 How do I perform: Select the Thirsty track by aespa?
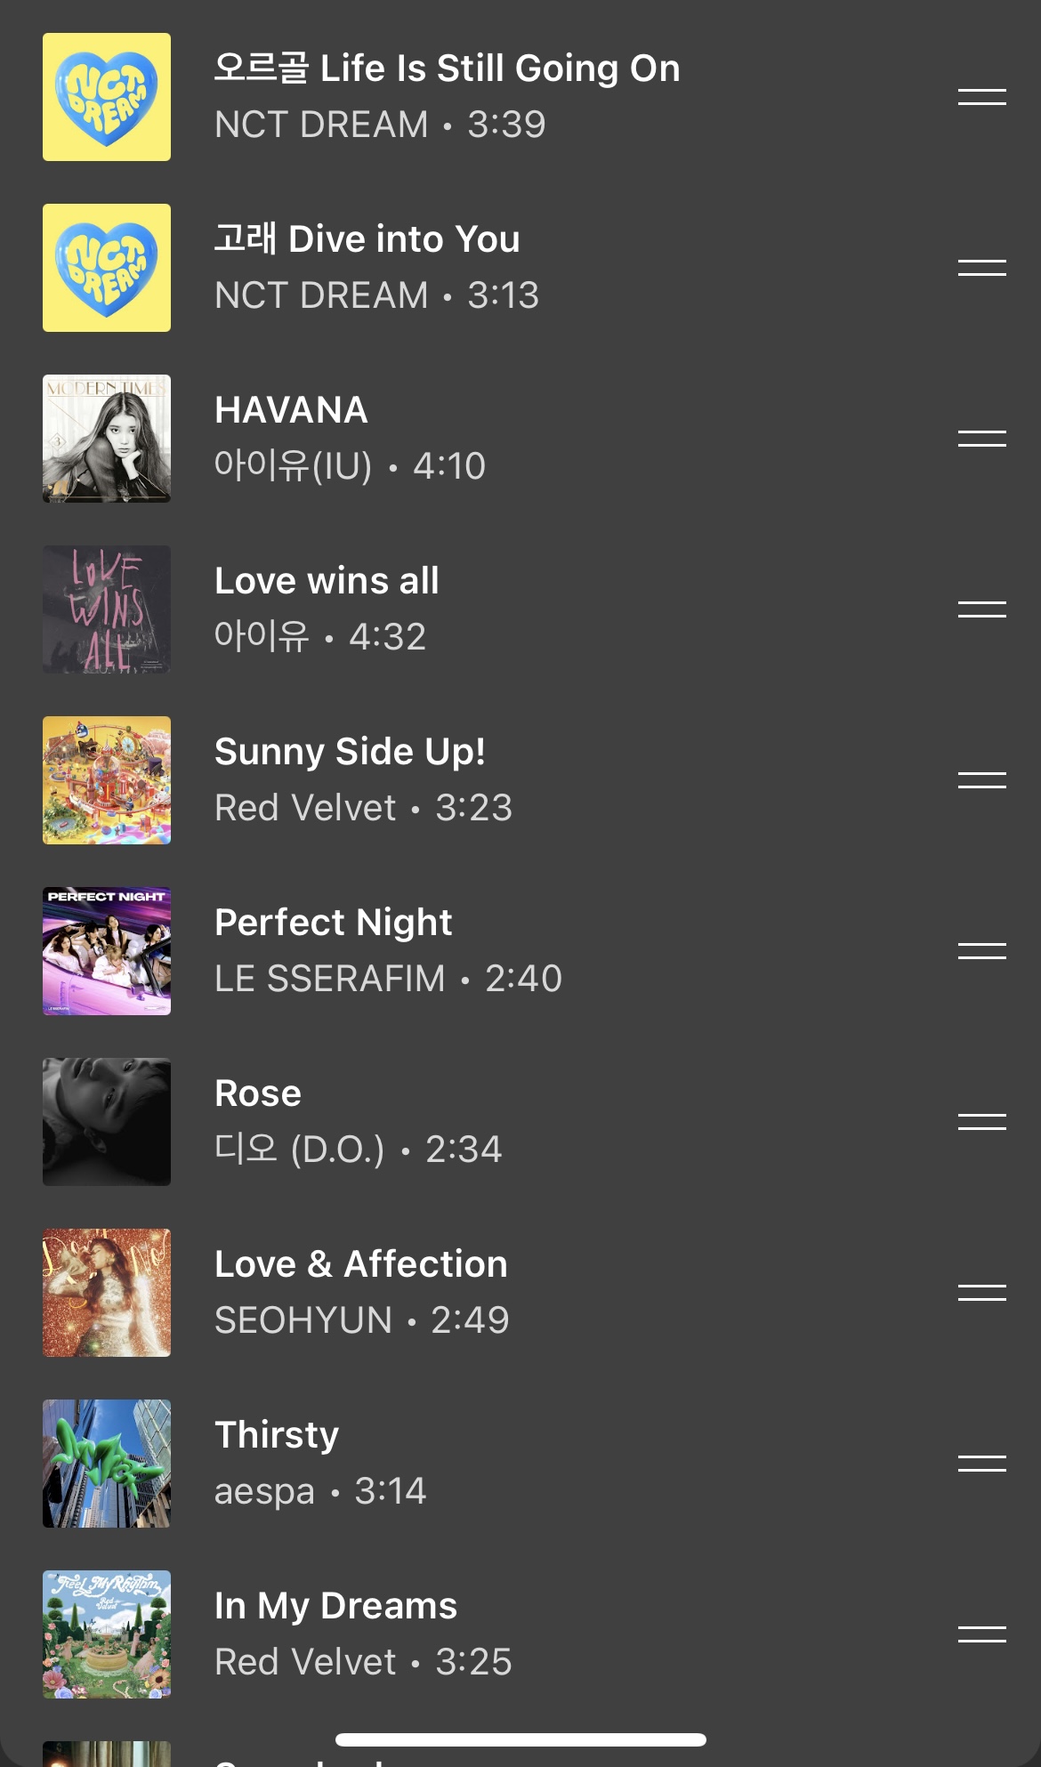click(520, 1464)
